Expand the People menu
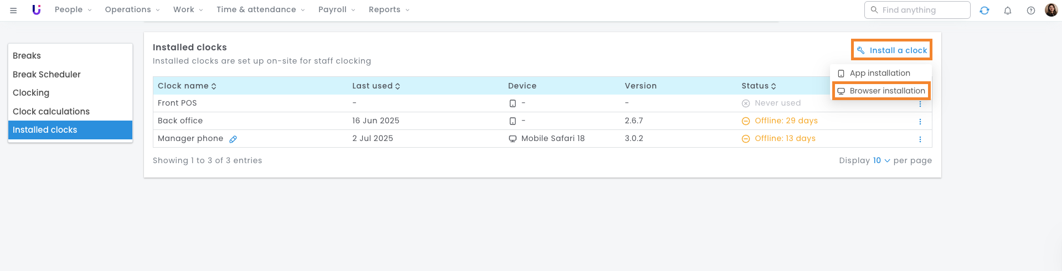The width and height of the screenshot is (1062, 271). pos(73,10)
